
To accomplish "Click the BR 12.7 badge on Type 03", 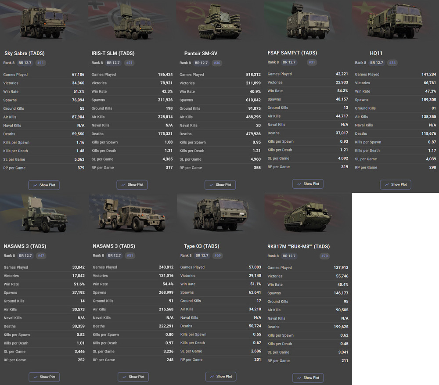I will (202, 255).
